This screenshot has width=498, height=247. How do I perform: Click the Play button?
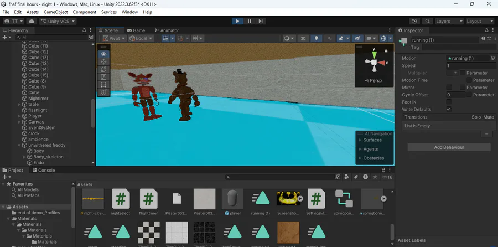tap(237, 21)
